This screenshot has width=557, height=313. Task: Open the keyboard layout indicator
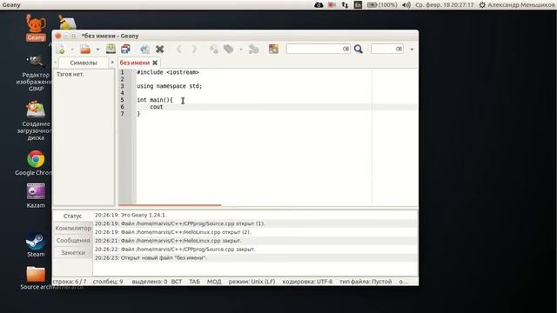click(358, 5)
